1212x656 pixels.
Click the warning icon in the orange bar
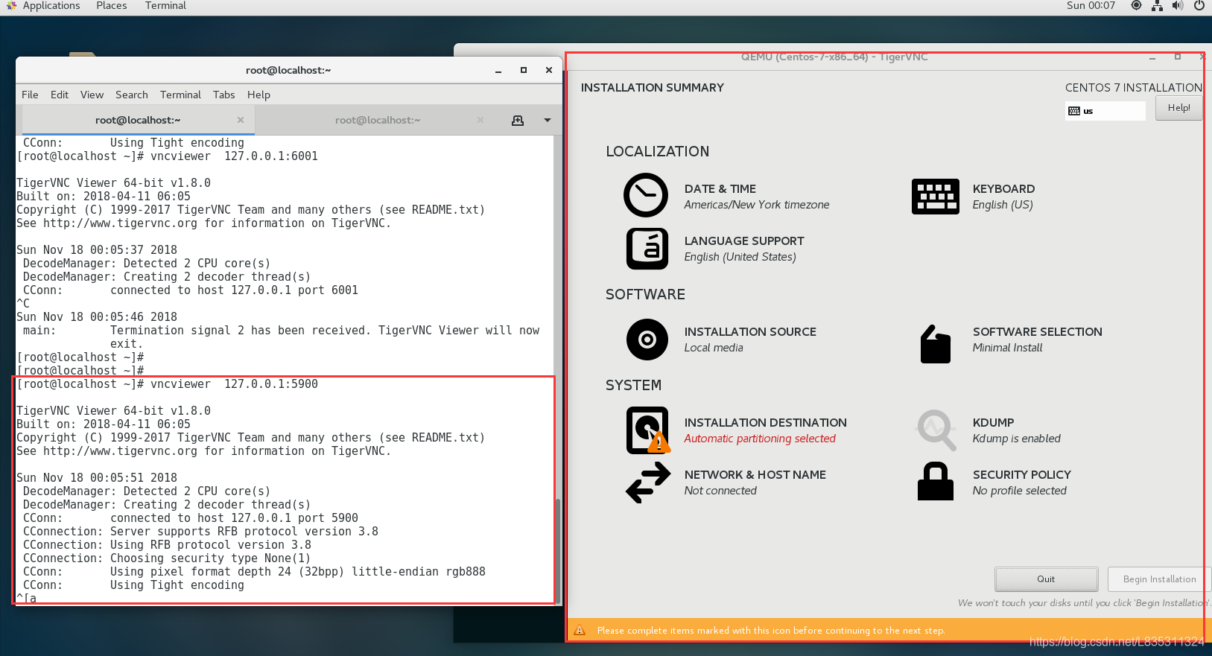pos(580,630)
